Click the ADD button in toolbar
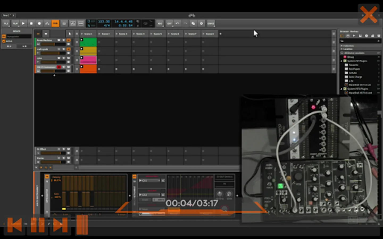The width and height of the screenshot is (383, 239). click(160, 23)
